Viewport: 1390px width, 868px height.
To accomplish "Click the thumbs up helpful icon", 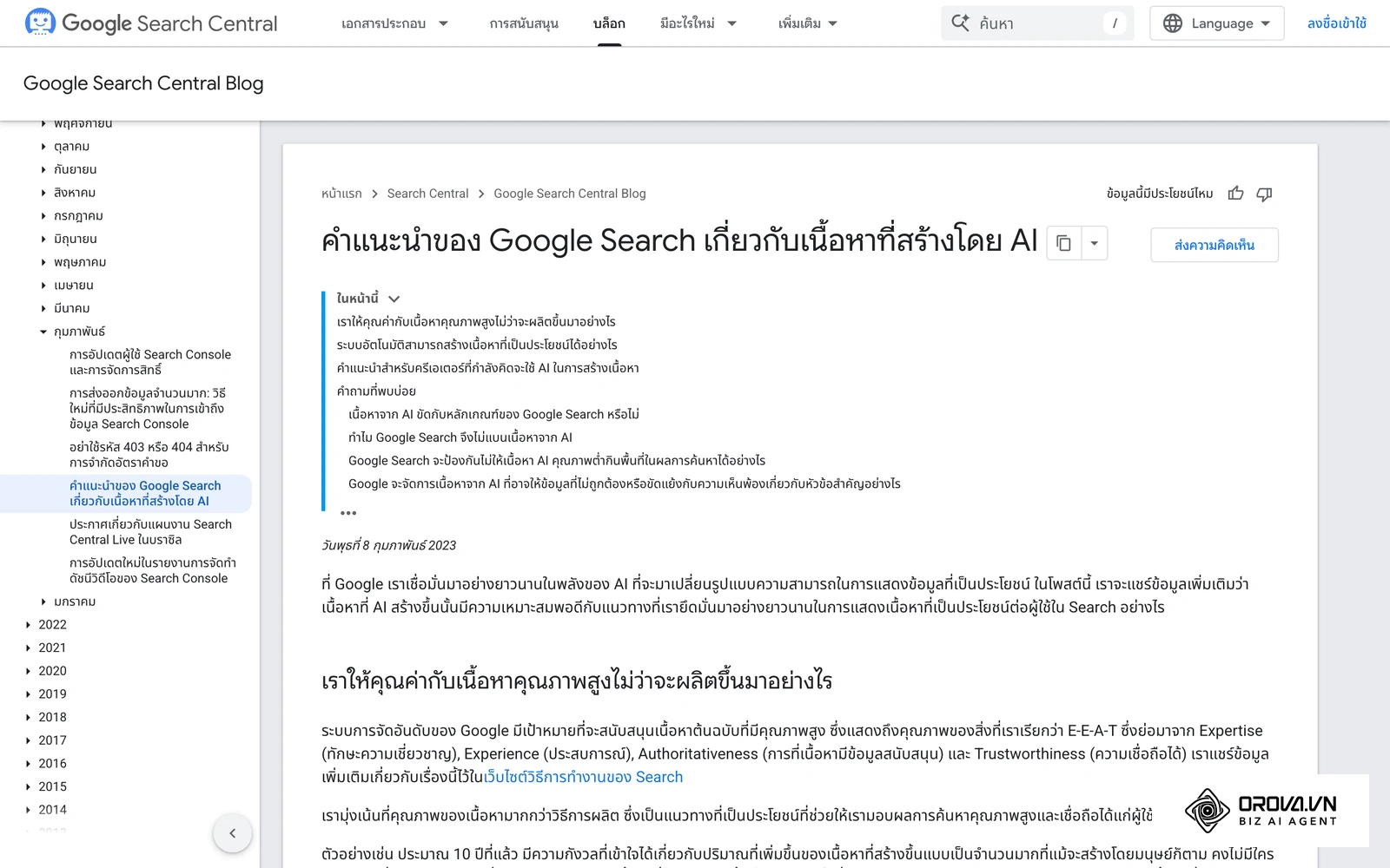I will coord(1235,194).
